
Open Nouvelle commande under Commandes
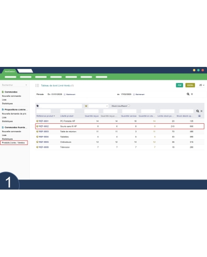click(x=12, y=96)
